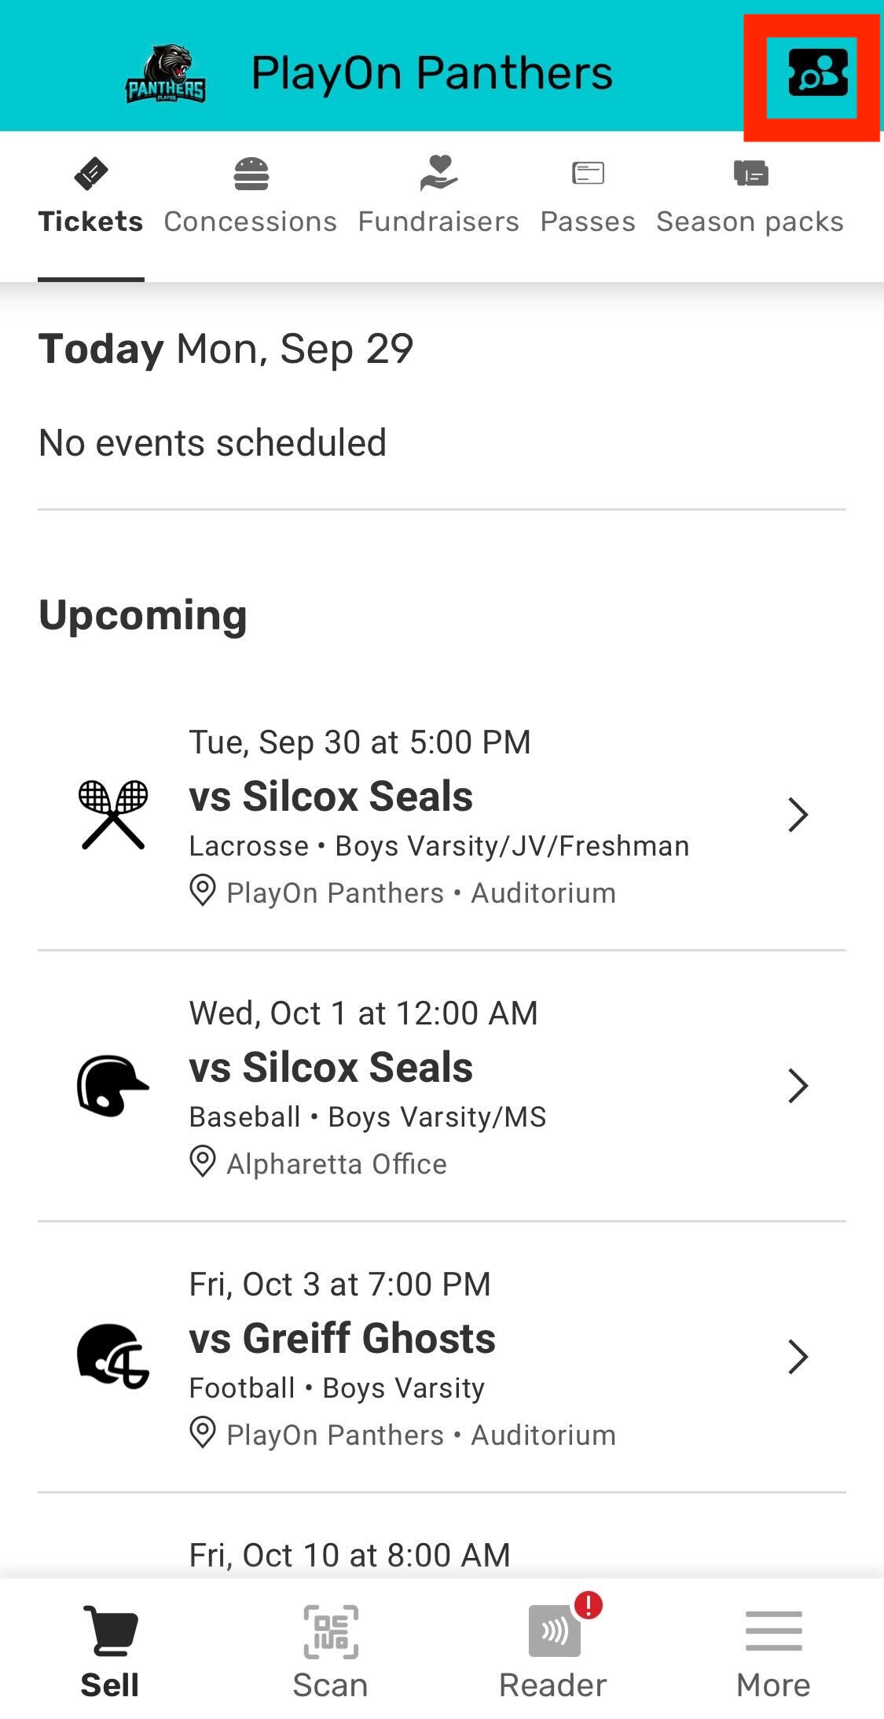The height and width of the screenshot is (1719, 884).
Task: Open the account search icon in header
Action: point(817,73)
